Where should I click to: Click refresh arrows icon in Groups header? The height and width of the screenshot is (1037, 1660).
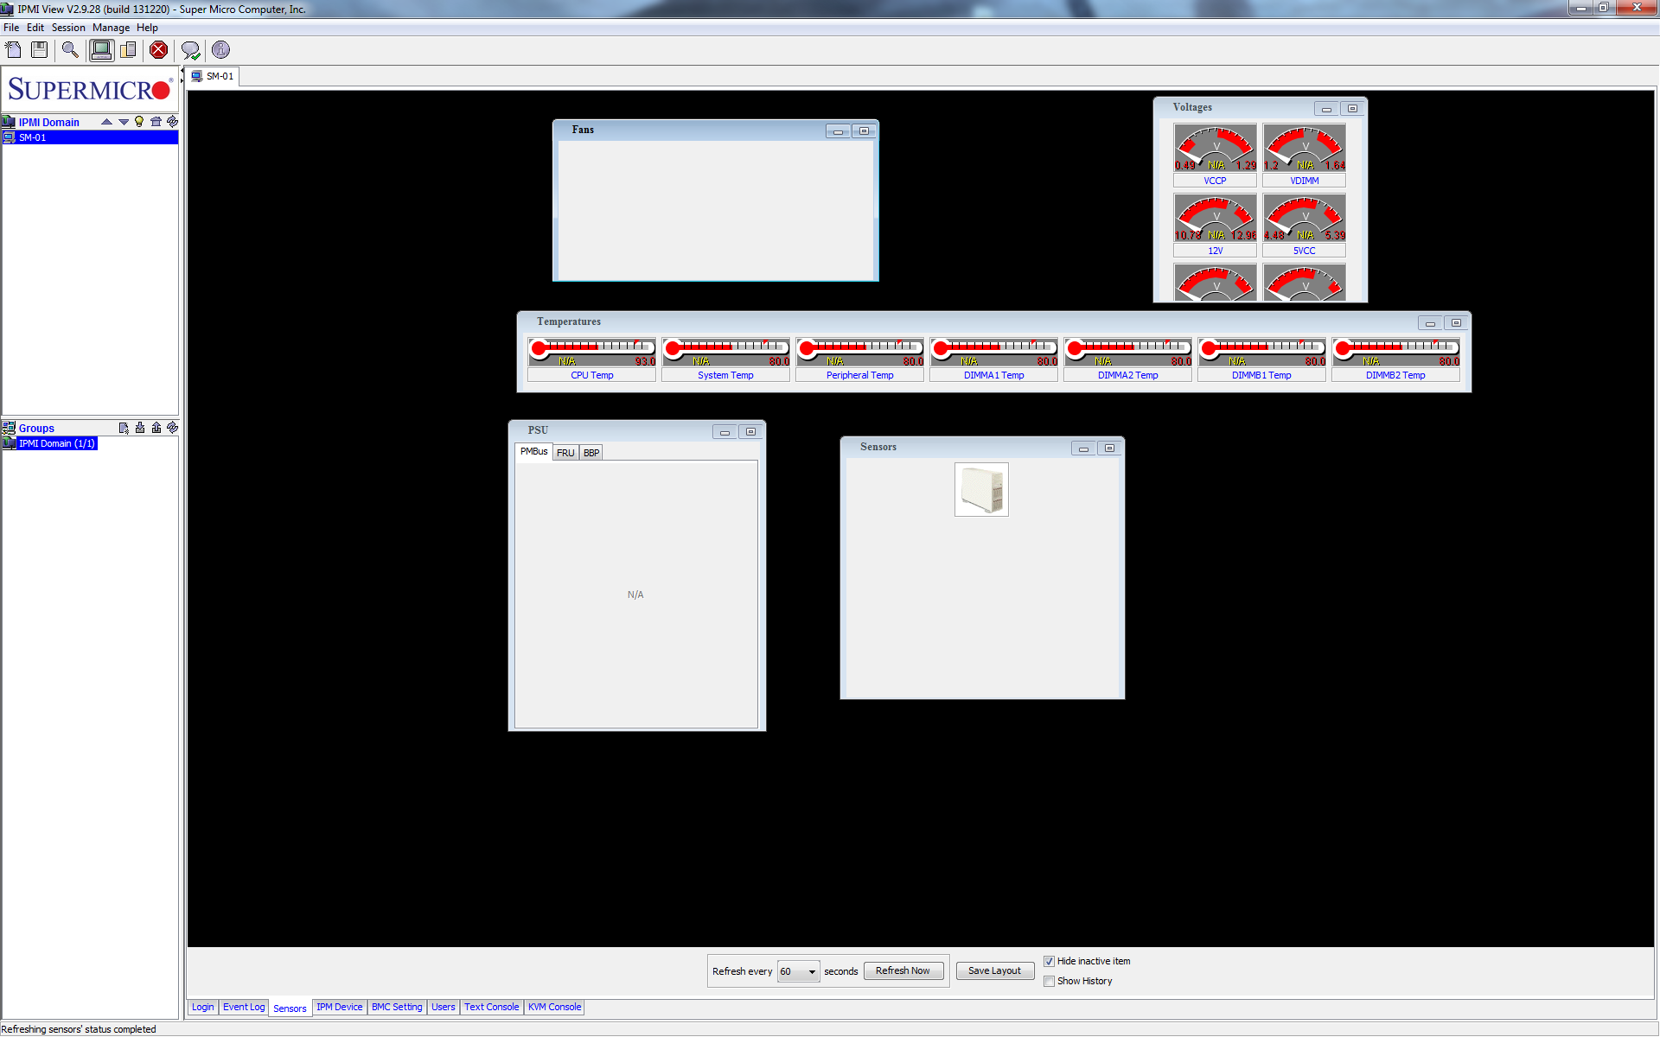click(172, 428)
